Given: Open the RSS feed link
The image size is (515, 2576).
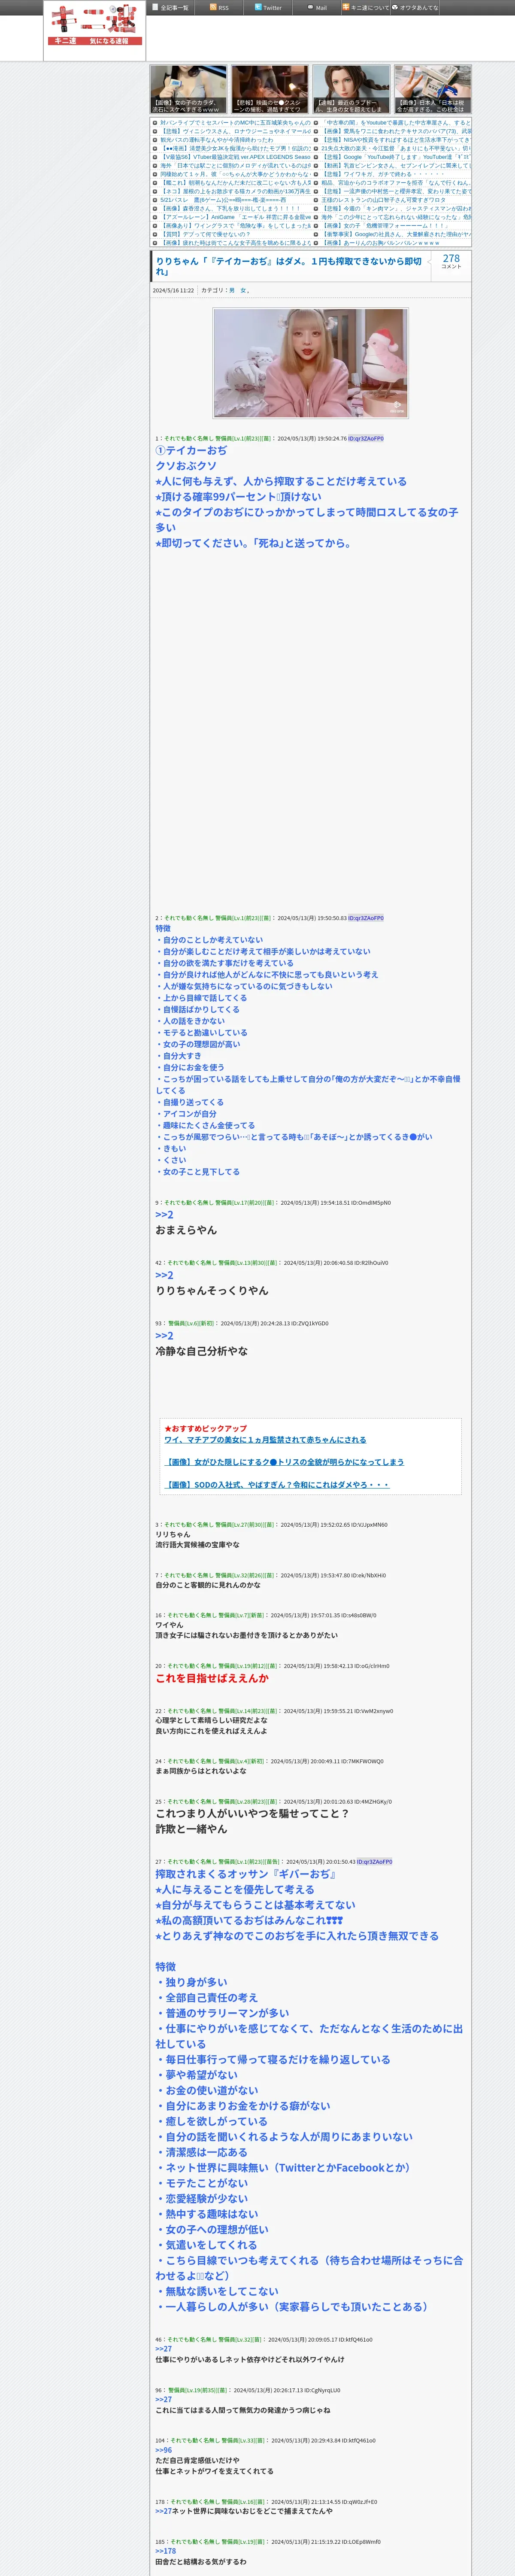Looking at the screenshot, I should [219, 8].
